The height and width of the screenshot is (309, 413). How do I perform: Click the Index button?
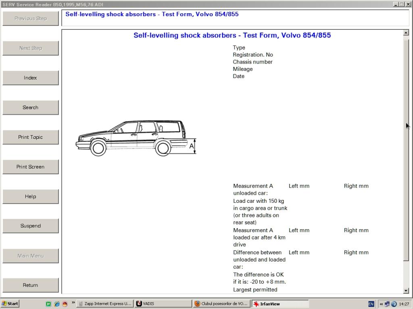(x=31, y=78)
